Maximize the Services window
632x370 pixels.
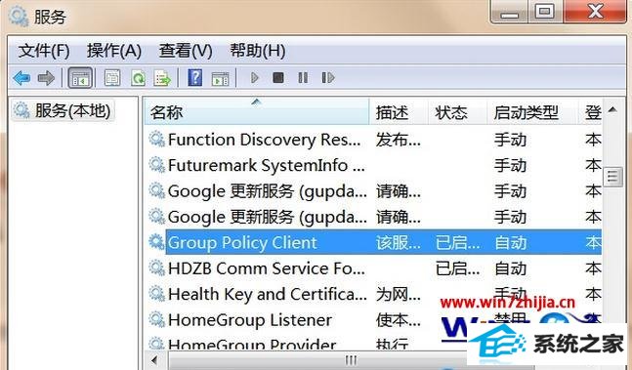pyautogui.click(x=544, y=12)
